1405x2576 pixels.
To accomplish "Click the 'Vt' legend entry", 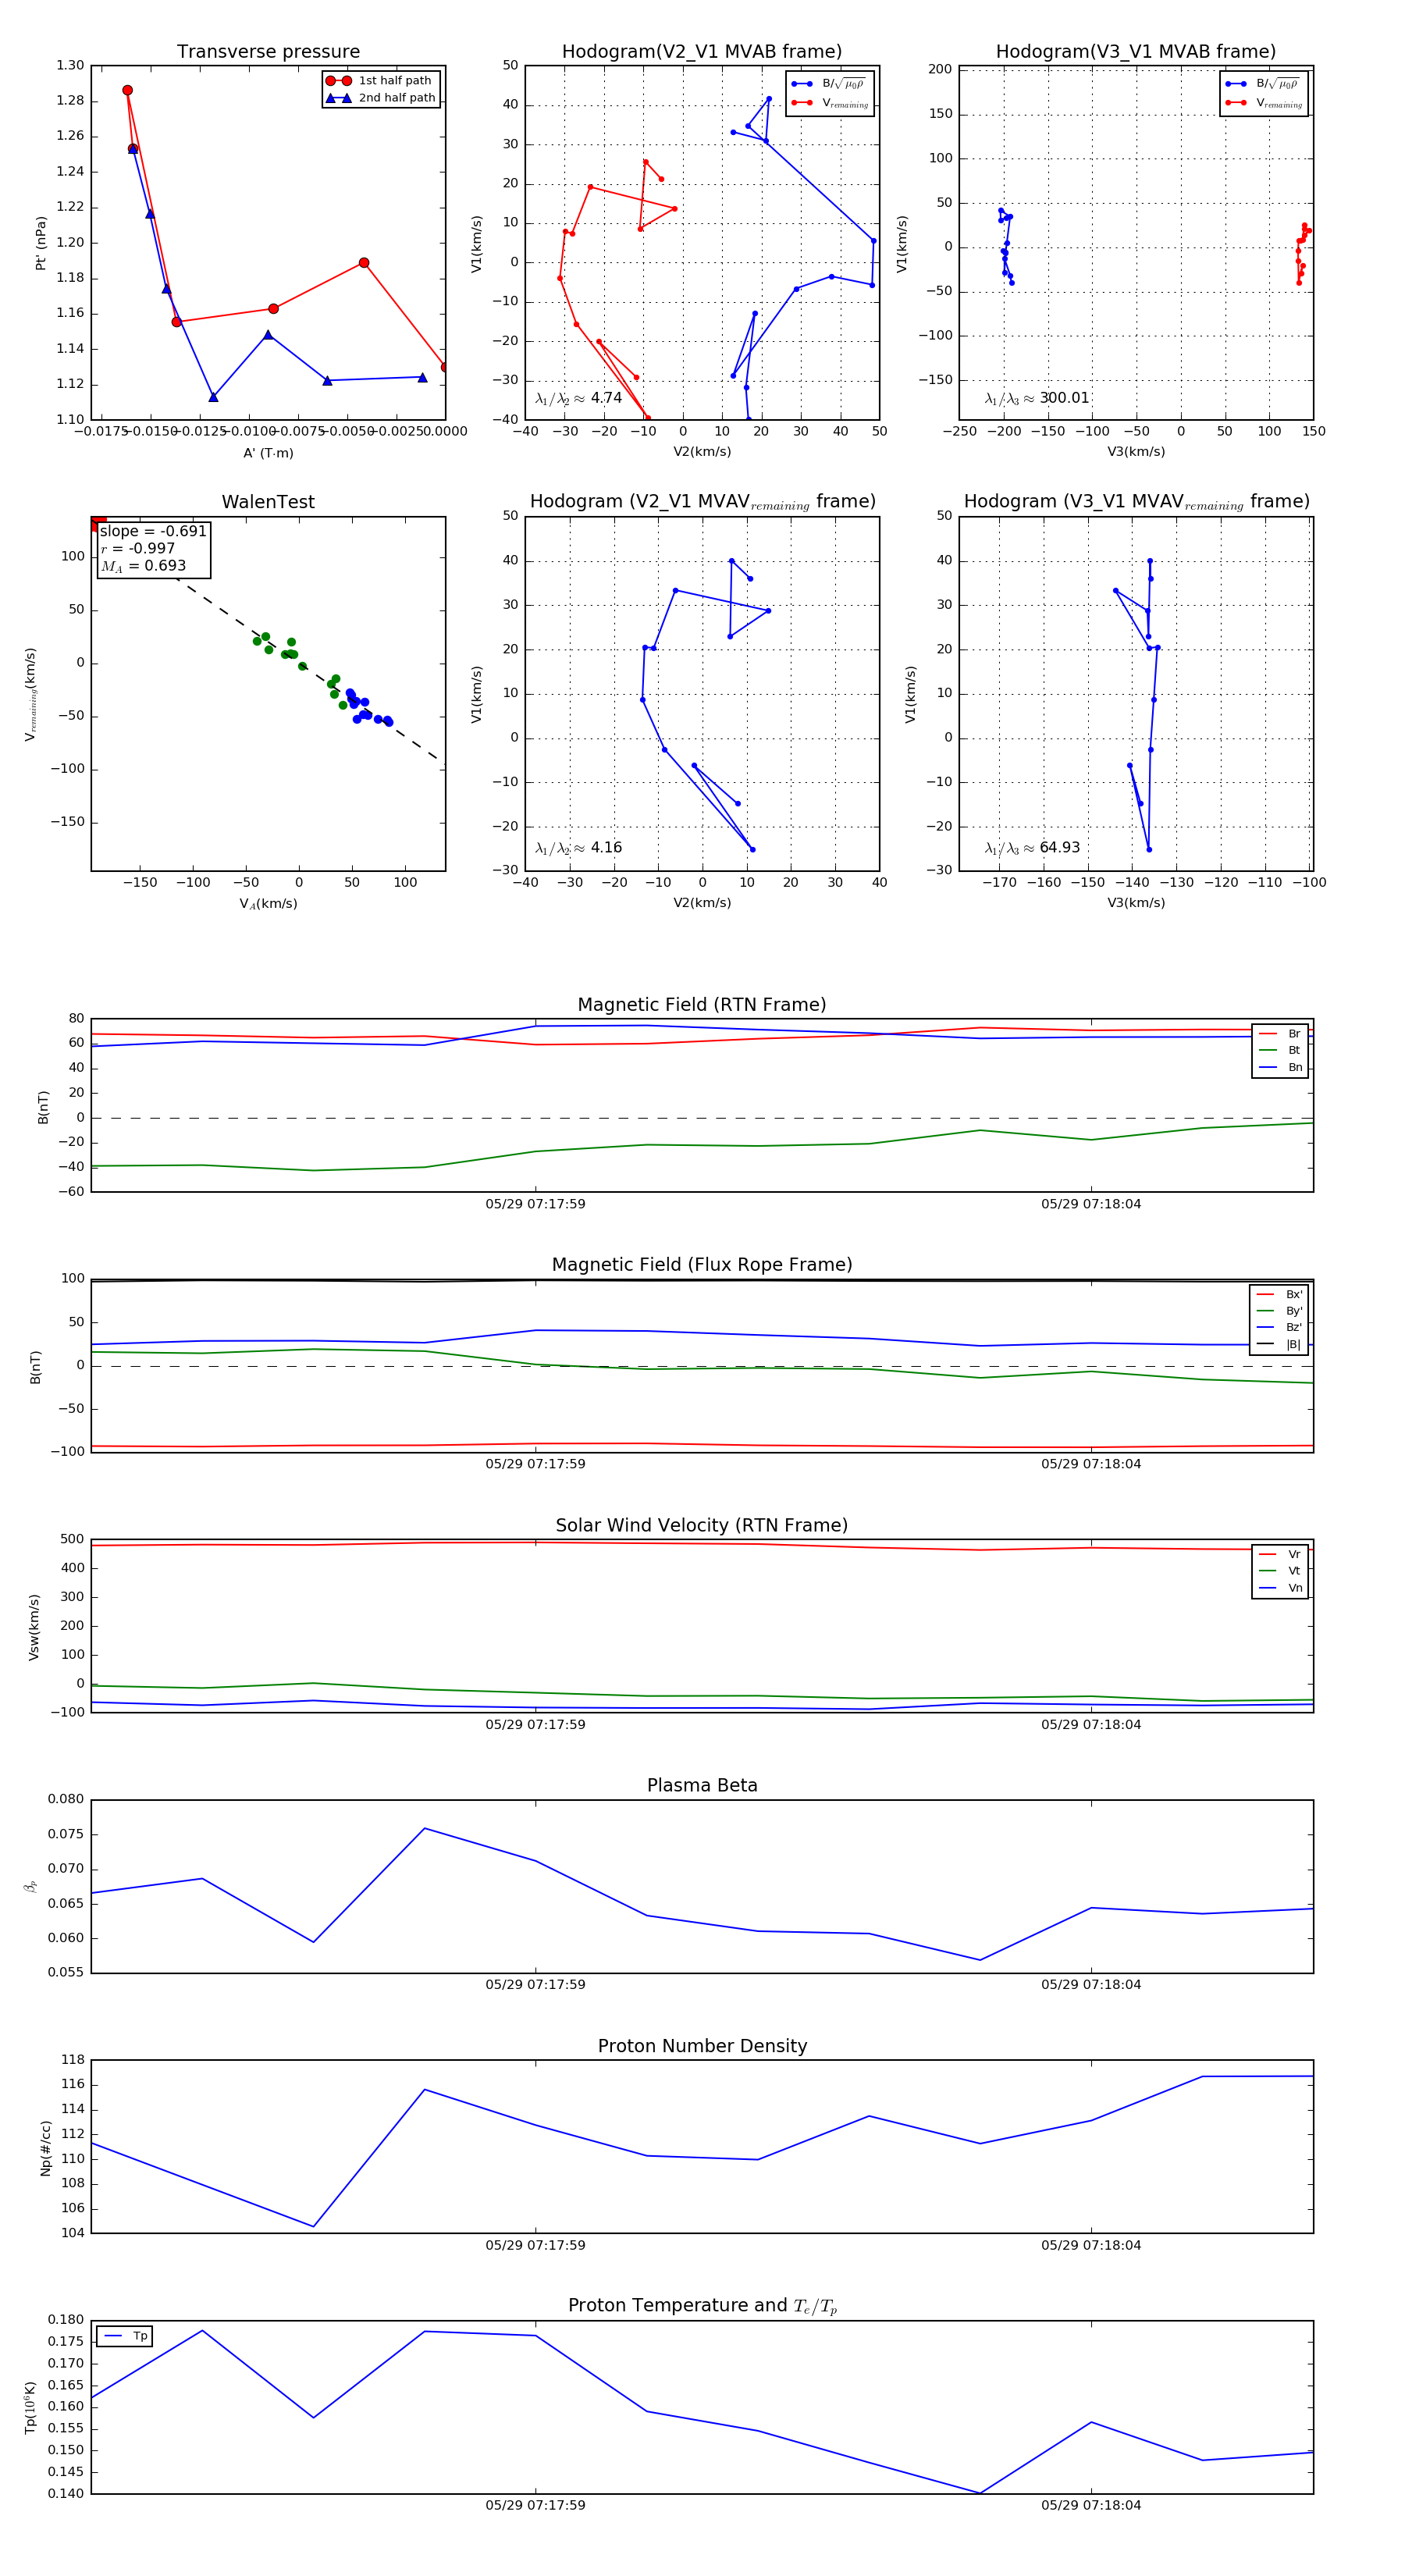I will 1280,1571.
